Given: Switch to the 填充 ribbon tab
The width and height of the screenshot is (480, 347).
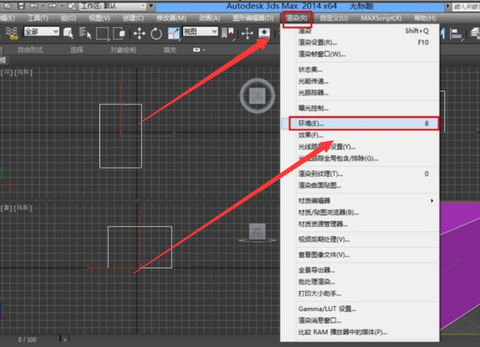Looking at the screenshot, I should (x=170, y=50).
